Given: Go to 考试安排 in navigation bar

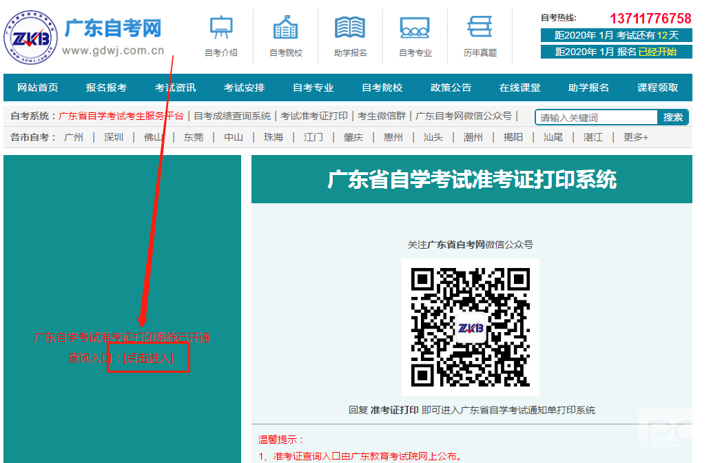Looking at the screenshot, I should pos(244,88).
